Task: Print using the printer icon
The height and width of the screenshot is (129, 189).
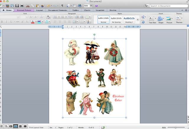Action: pyautogui.click(x=22, y=6)
